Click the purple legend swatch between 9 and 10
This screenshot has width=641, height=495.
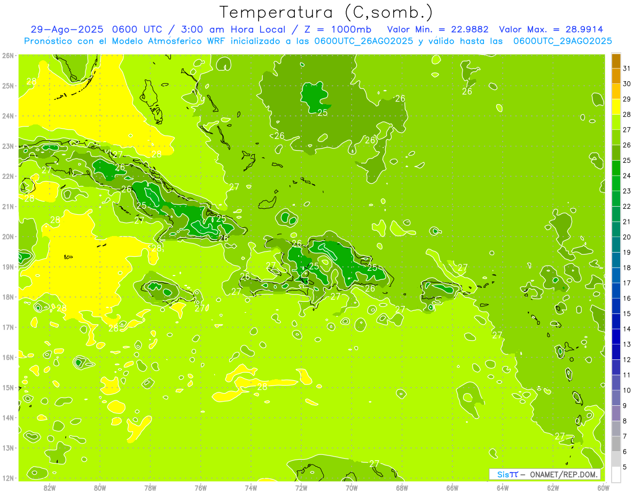[616, 398]
